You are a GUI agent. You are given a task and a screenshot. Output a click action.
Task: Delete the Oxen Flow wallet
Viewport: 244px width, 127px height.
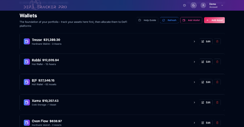pos(217,123)
